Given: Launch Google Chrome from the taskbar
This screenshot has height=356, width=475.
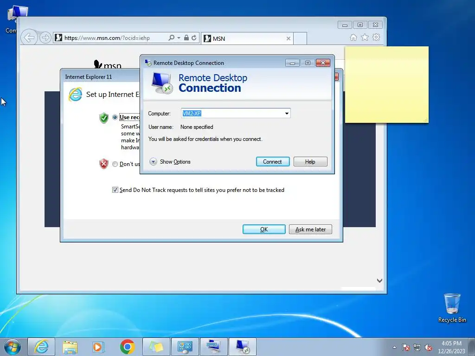Looking at the screenshot, I should (127, 347).
